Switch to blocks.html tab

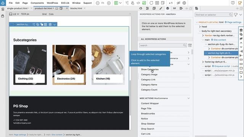[76, 8]
